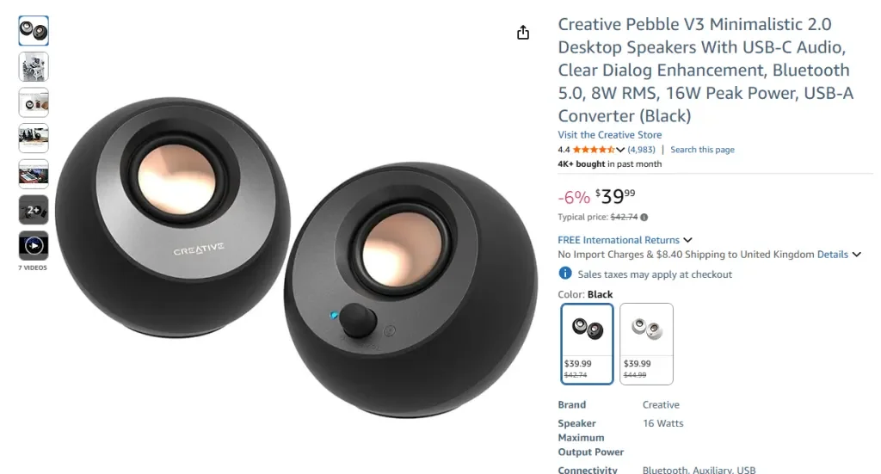Visit the Creative Store link

tap(610, 135)
